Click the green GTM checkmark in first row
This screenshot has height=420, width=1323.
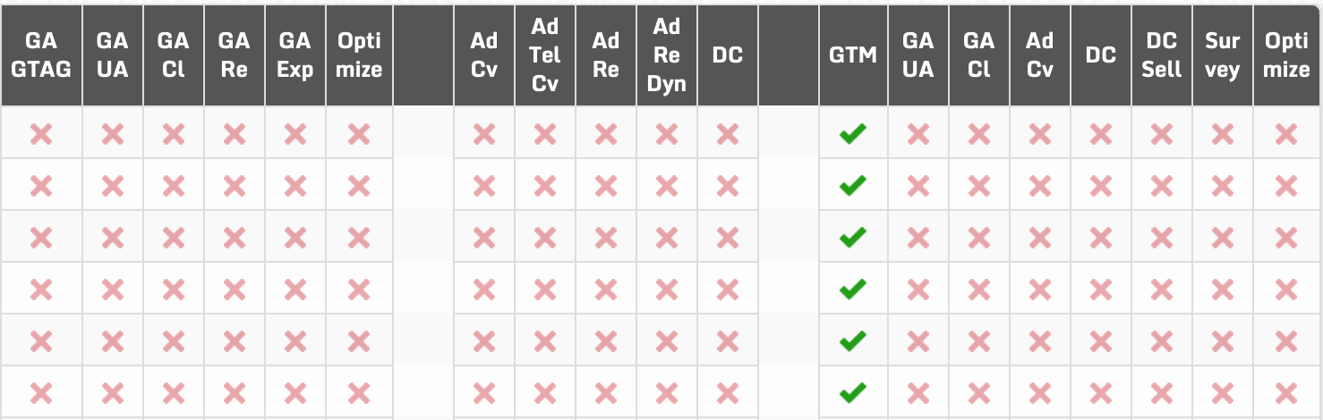point(852,135)
